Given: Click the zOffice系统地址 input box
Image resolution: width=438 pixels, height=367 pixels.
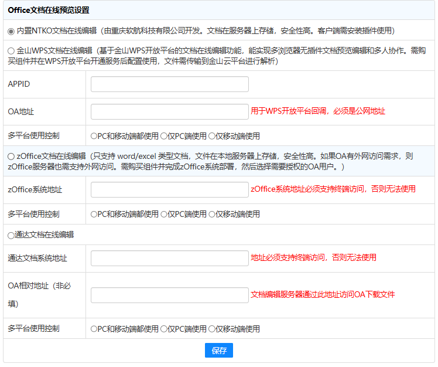Looking at the screenshot, I should [x=170, y=189].
